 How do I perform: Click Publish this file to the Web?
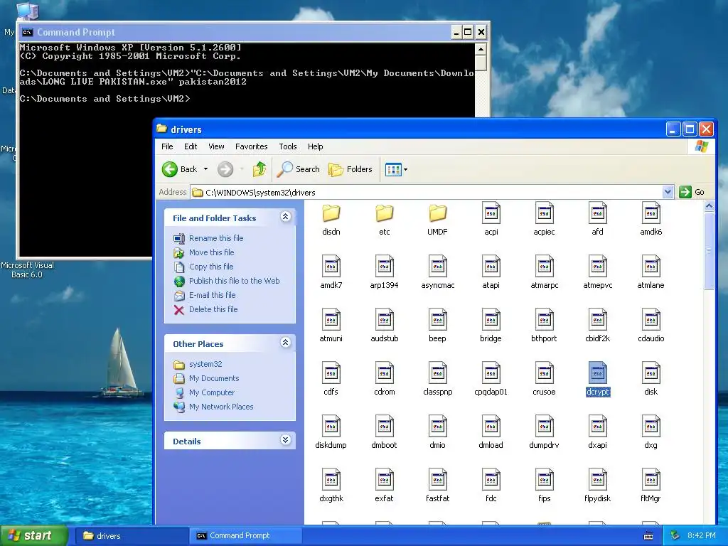pos(234,280)
